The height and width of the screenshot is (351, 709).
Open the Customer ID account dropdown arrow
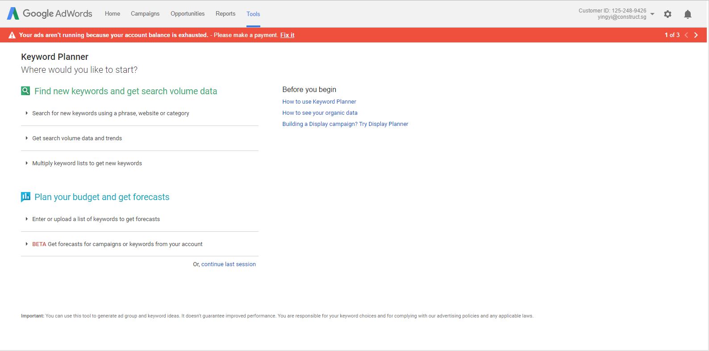[x=652, y=14]
